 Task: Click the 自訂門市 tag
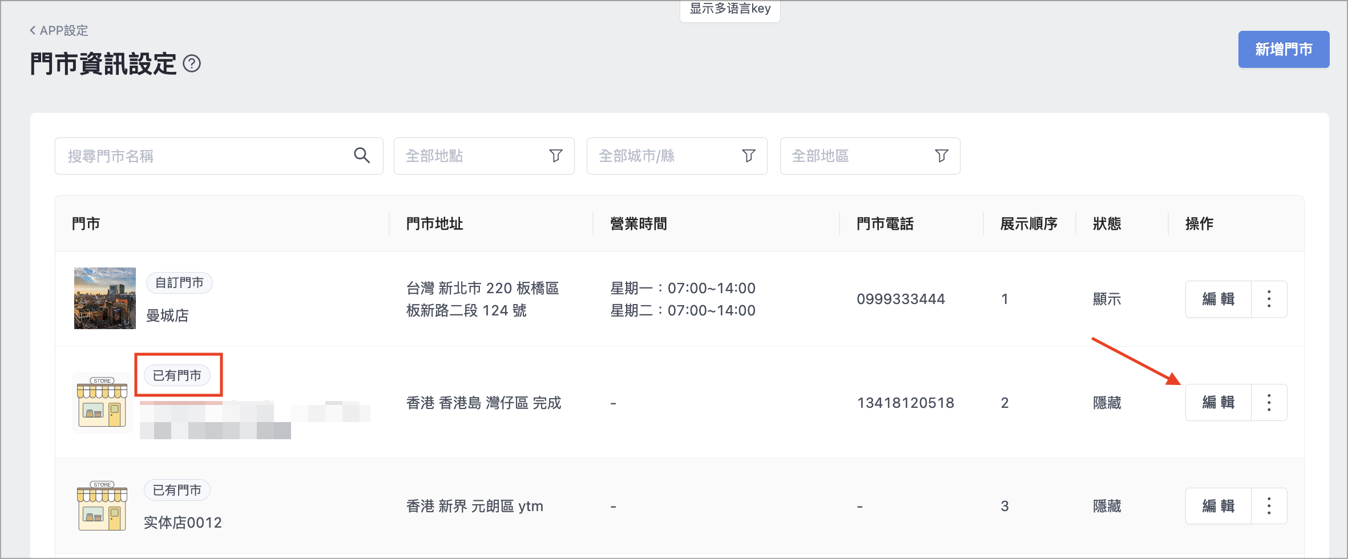tap(179, 283)
